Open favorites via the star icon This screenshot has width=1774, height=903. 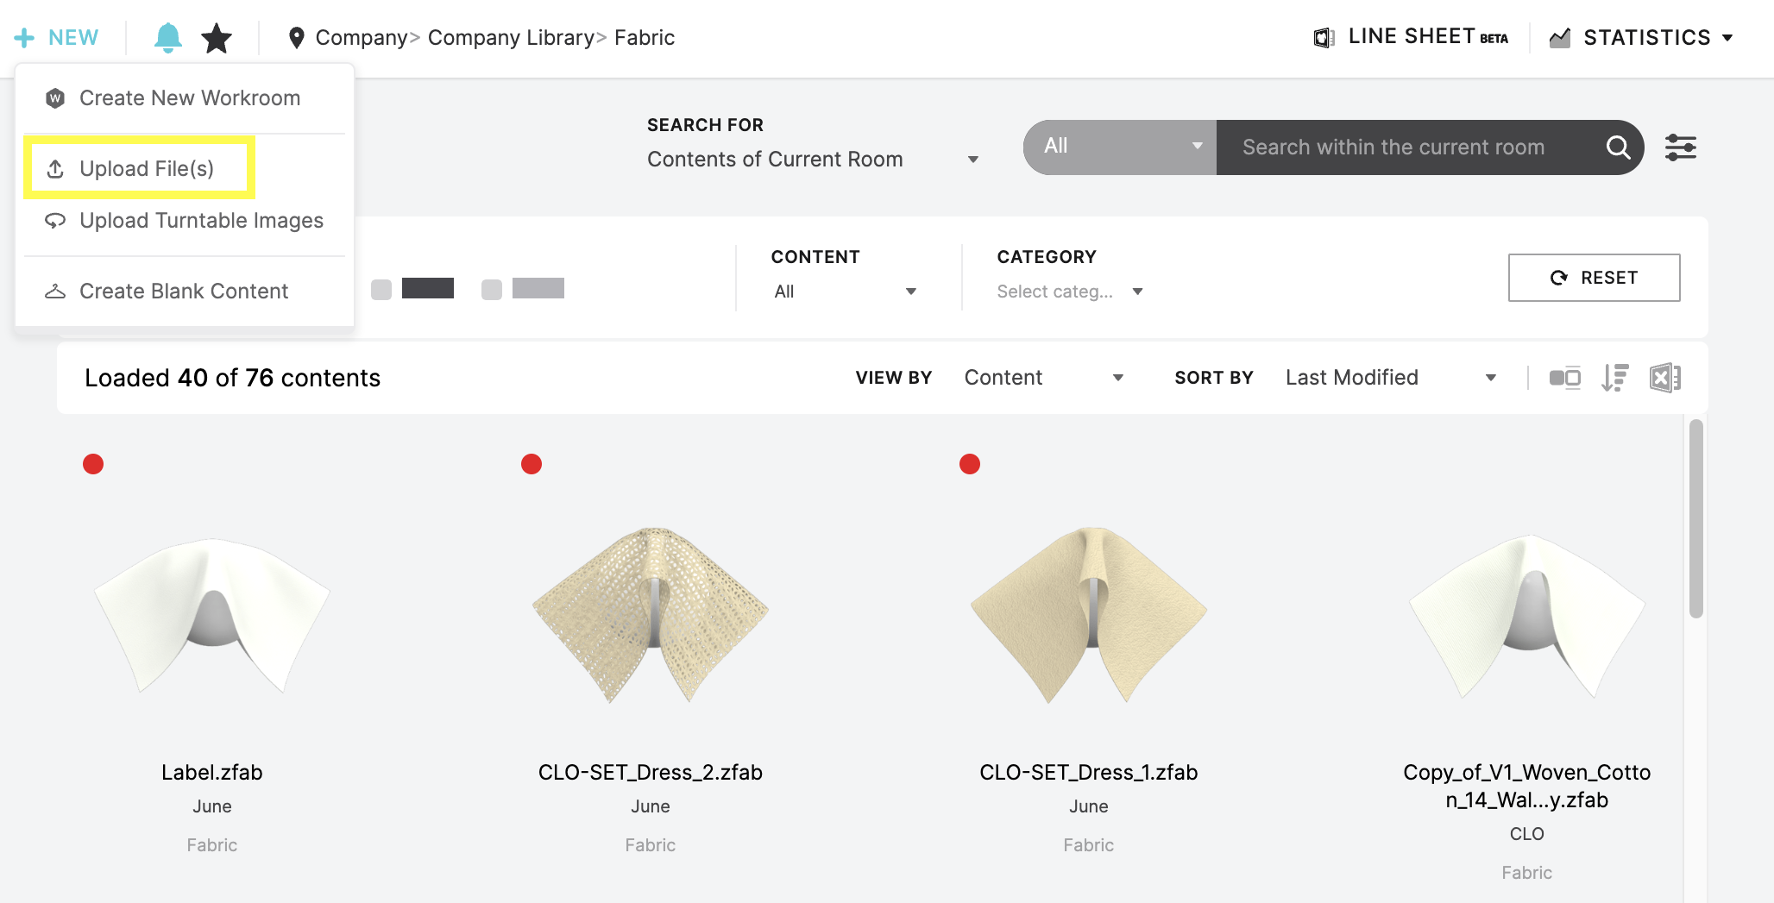click(x=217, y=37)
